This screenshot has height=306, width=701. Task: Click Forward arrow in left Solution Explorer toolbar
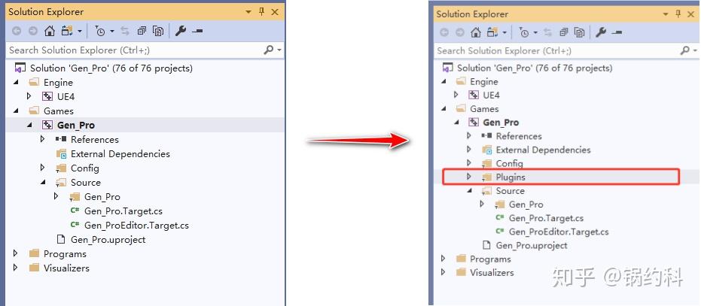(x=32, y=32)
